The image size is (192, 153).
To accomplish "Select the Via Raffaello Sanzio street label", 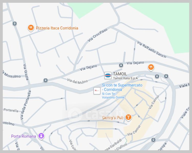I will 152,49.
